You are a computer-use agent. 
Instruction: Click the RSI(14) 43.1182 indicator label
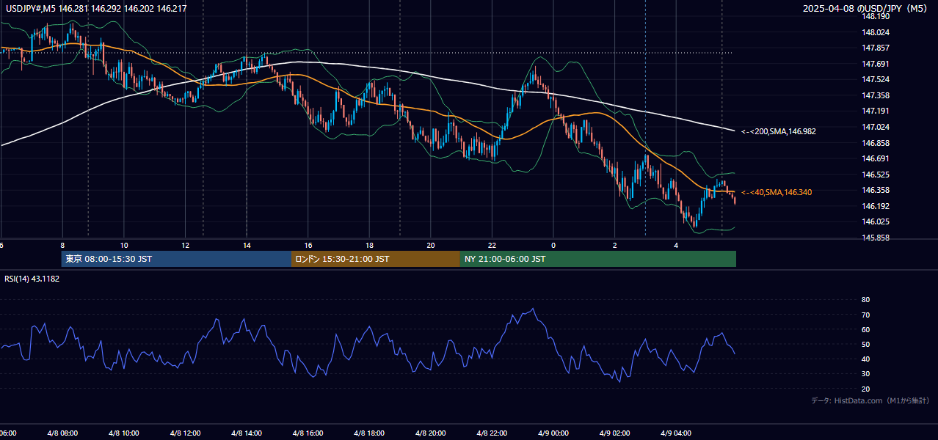click(x=32, y=279)
